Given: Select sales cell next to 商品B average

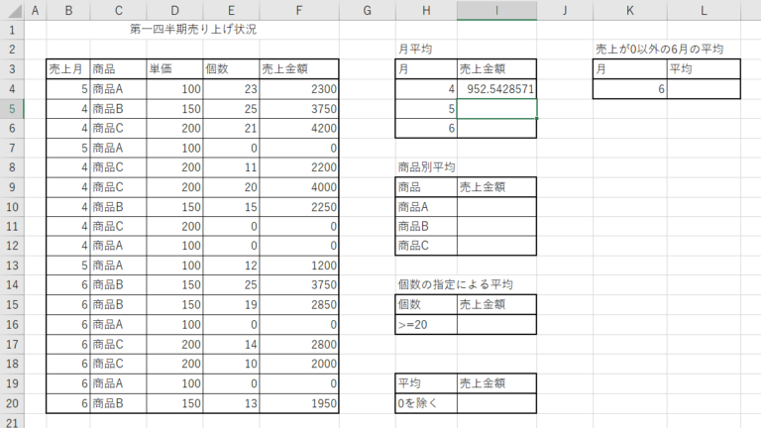Looking at the screenshot, I should 496,226.
